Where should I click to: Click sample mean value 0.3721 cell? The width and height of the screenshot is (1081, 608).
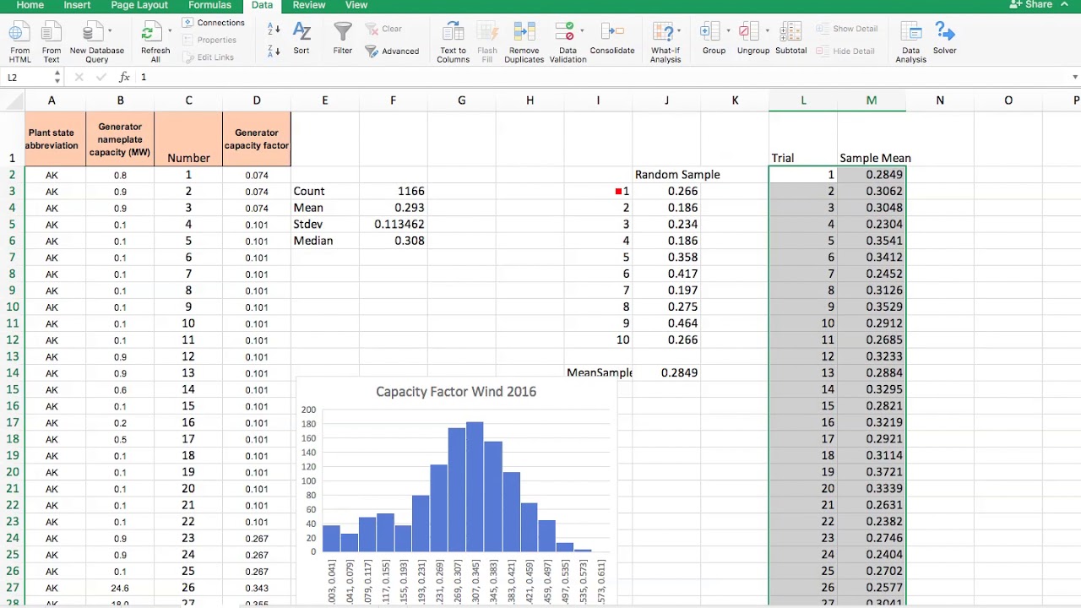pos(872,472)
